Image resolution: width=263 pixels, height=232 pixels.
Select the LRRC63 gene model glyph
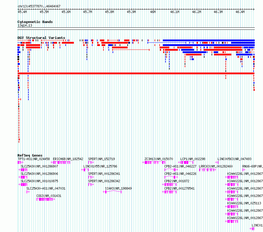click(207, 170)
